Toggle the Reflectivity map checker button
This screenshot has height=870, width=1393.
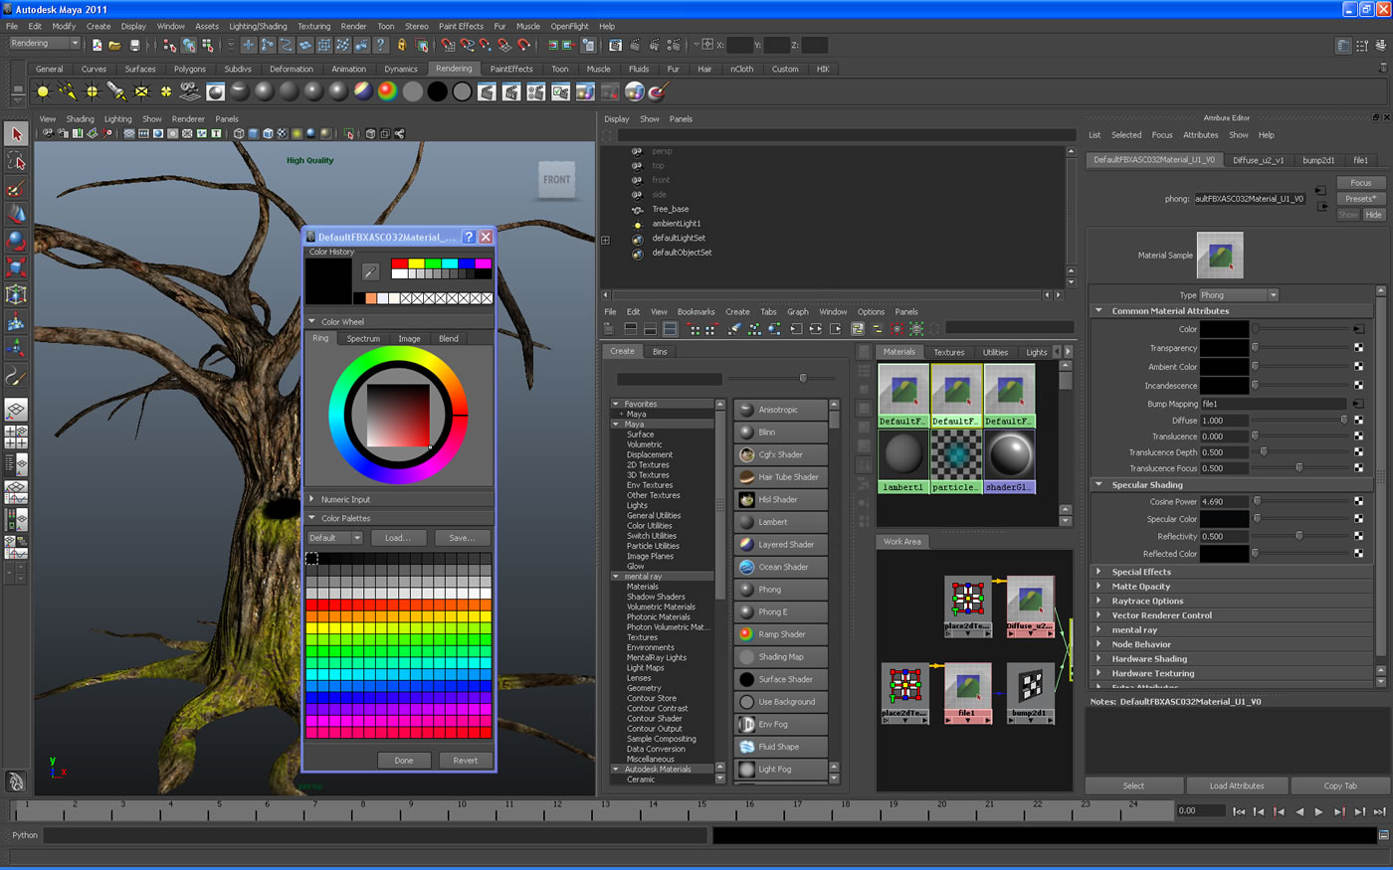click(1358, 536)
